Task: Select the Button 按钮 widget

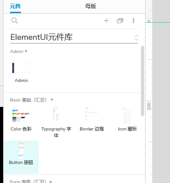Action: pos(21,157)
